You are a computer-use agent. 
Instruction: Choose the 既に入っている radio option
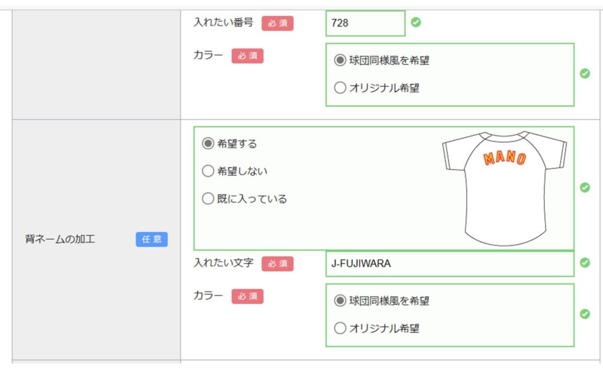click(x=208, y=199)
